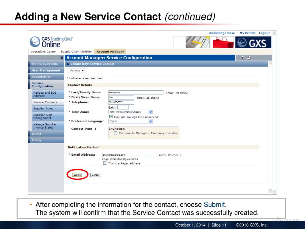Open Manage Supplier Invoice Status item
Screen dimensions: 305x229
[x=48, y=126]
